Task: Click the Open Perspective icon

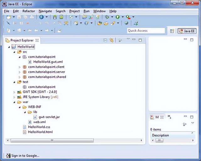Action: click(x=172, y=31)
